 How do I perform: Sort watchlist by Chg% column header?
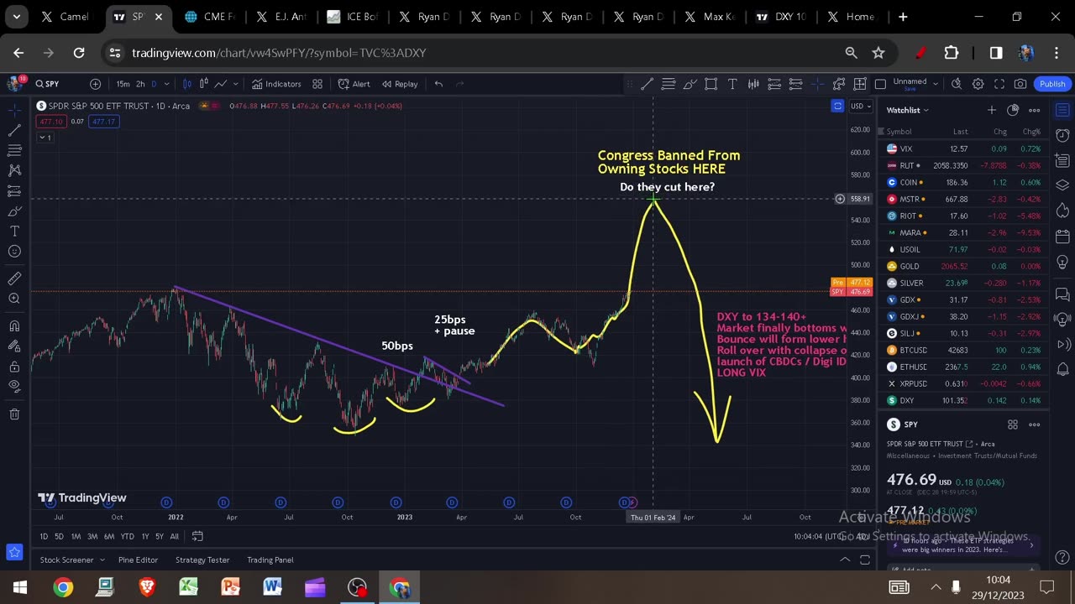point(1031,132)
